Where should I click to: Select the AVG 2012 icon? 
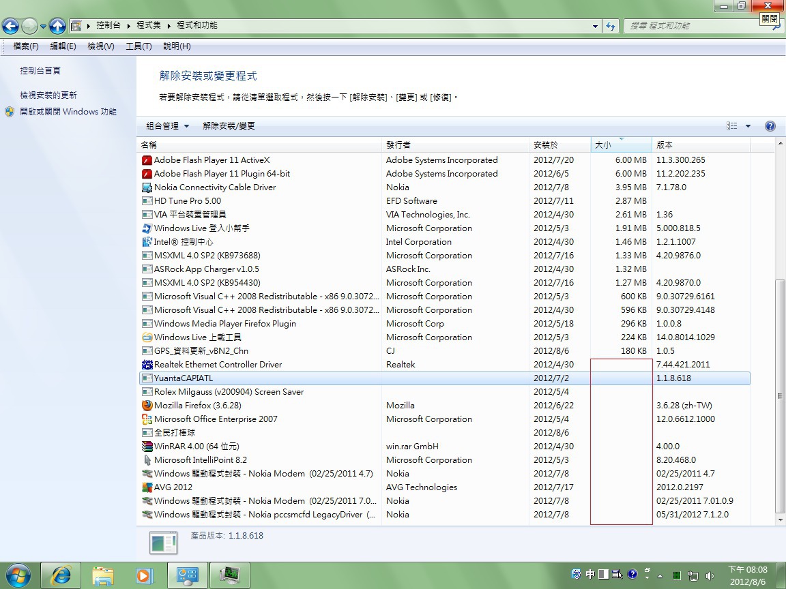[x=147, y=487]
